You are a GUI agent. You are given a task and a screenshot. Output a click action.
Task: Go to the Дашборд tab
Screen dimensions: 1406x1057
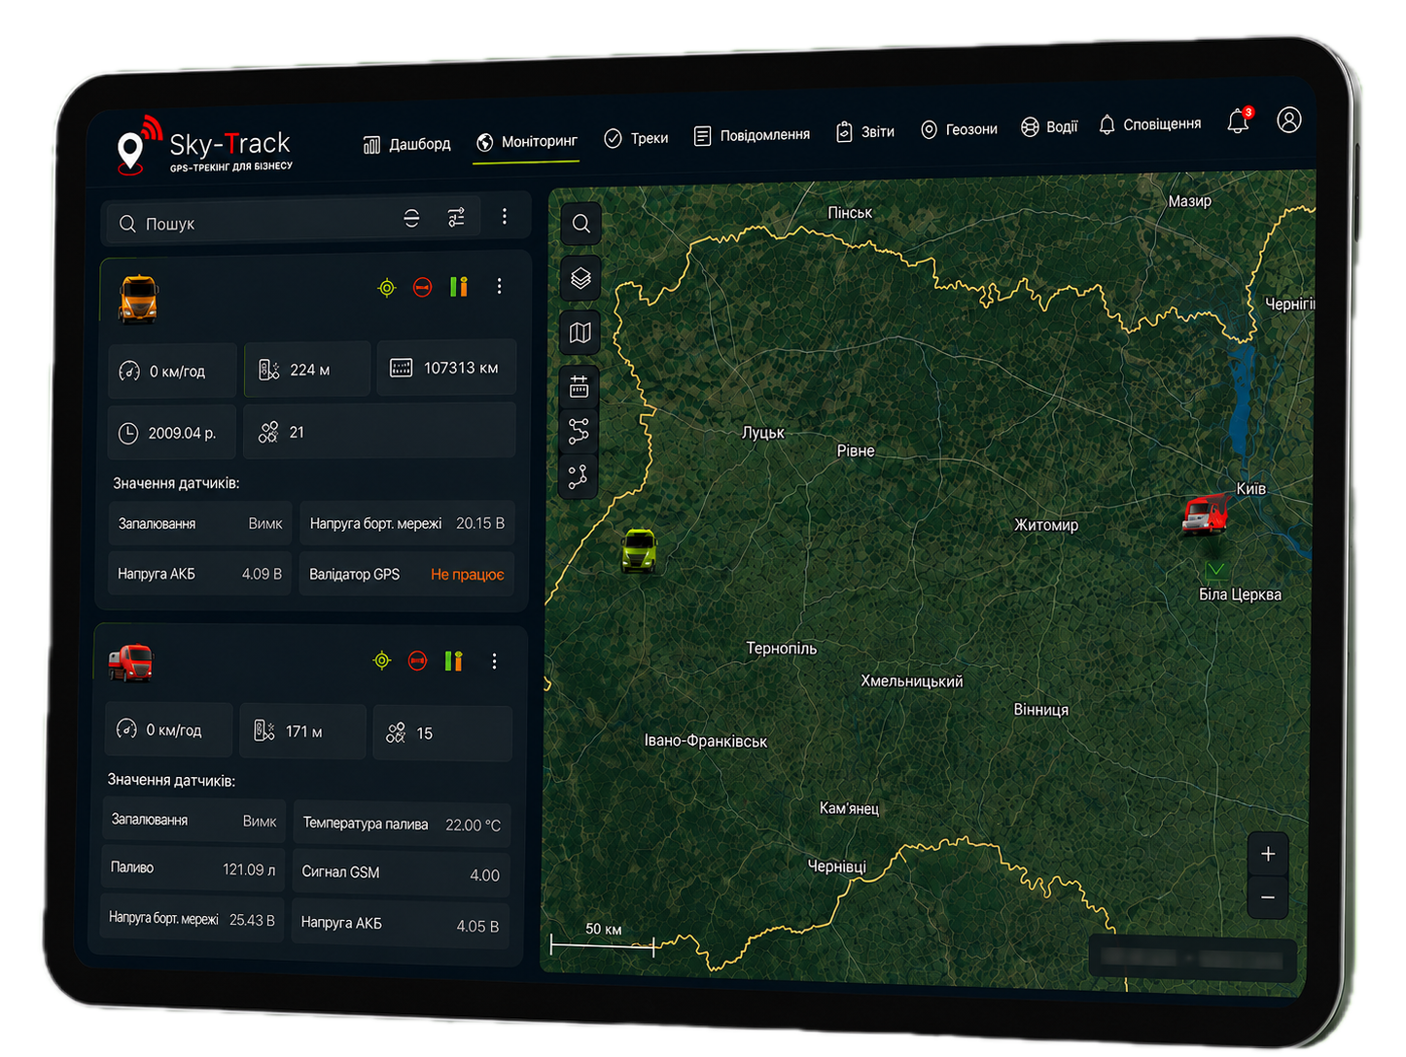407,145
